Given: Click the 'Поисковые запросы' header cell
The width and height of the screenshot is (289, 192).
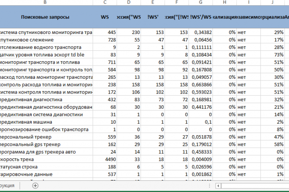Looking at the screenshot, I should (45, 17).
